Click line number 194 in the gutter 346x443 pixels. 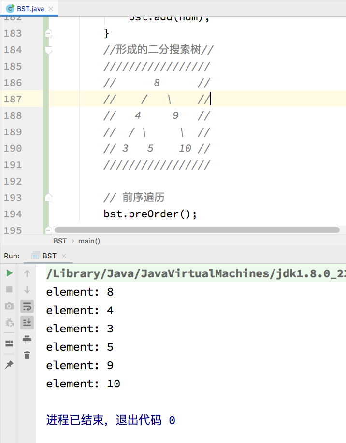click(x=13, y=214)
